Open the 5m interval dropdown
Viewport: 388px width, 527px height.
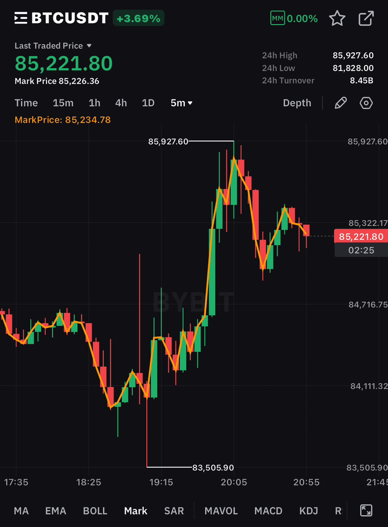pyautogui.click(x=182, y=103)
